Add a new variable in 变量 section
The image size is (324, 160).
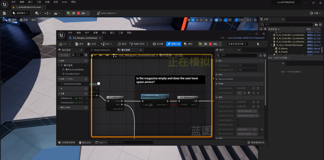click(x=86, y=94)
